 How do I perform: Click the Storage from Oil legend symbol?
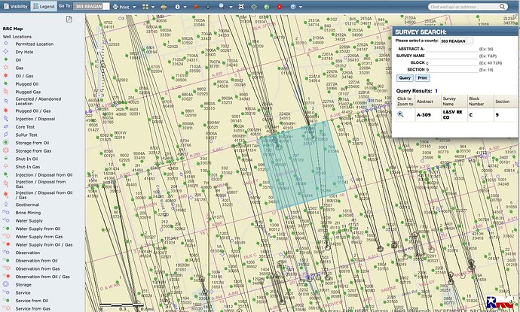pyautogui.click(x=5, y=143)
